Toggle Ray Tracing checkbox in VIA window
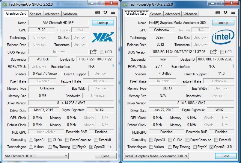Screen dimensions: 241x163 50,147
